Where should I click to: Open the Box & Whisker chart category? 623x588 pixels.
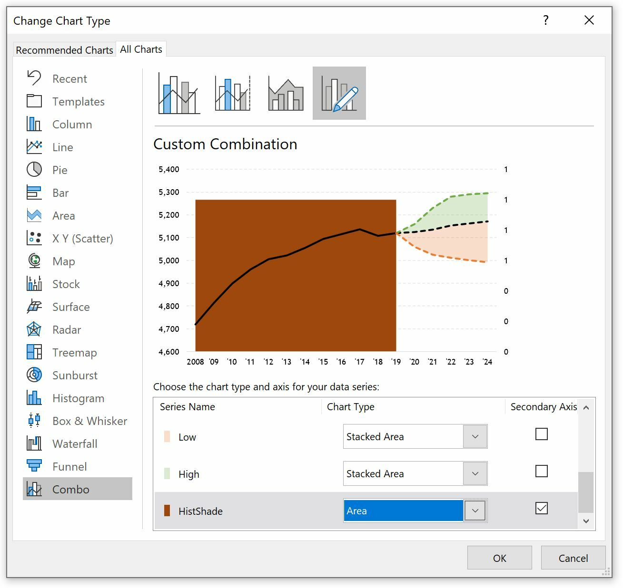pyautogui.click(x=89, y=421)
